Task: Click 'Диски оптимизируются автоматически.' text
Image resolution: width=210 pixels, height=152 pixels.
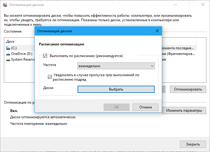Action: coord(43,117)
